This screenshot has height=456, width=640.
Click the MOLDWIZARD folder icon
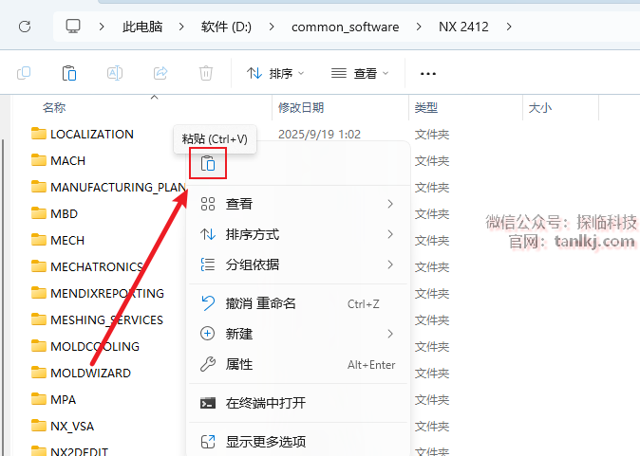39,373
